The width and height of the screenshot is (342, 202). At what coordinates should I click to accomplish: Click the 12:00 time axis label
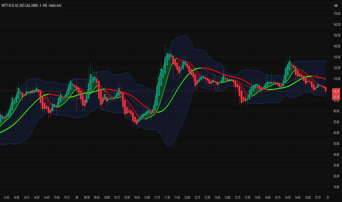coord(187,198)
